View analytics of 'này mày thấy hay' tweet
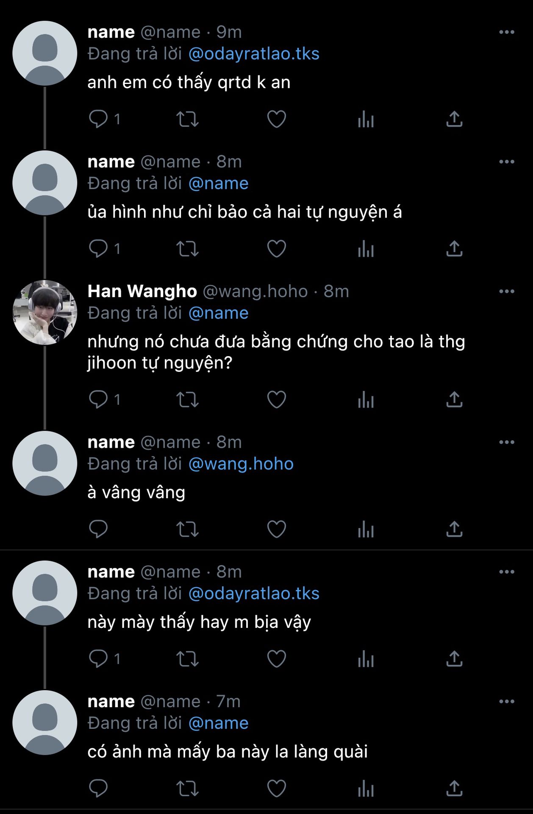This screenshot has height=814, width=533. (x=366, y=659)
